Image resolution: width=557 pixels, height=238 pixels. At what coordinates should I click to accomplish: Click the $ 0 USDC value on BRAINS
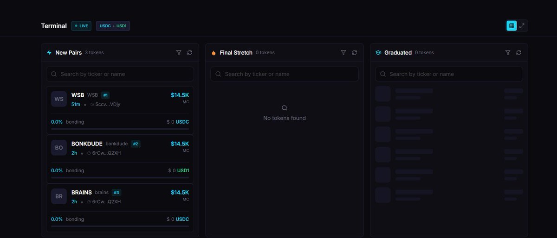coord(178,219)
